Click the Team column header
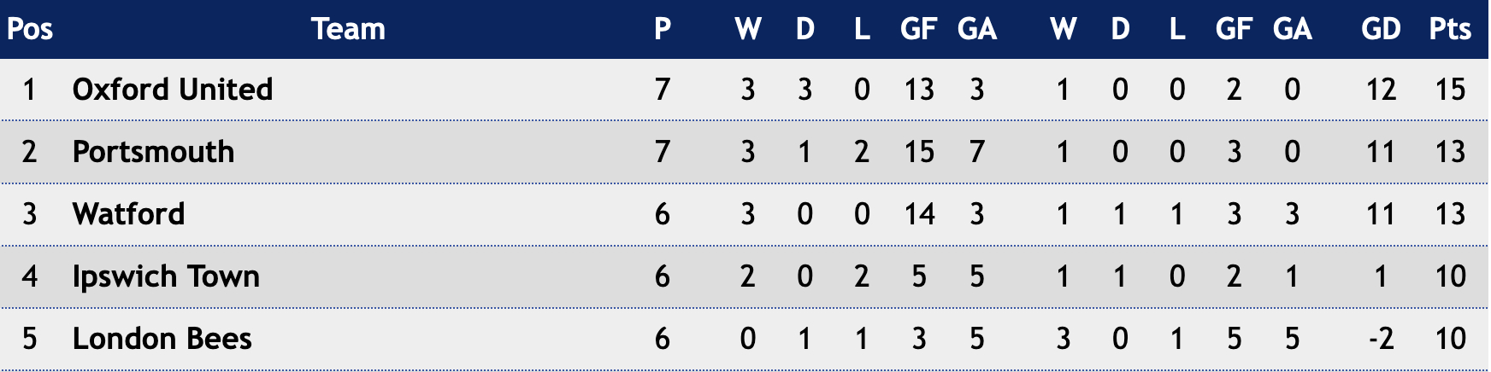This screenshot has width=1491, height=372. pyautogui.click(x=348, y=29)
